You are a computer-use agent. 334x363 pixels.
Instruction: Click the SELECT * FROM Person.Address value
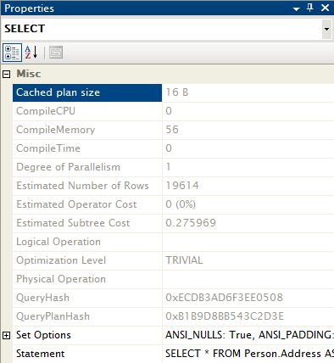pyautogui.click(x=249, y=354)
